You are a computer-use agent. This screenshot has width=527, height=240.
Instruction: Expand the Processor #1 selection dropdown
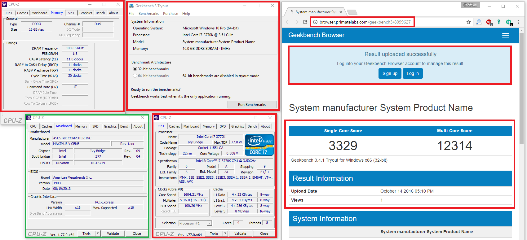tap(210, 223)
